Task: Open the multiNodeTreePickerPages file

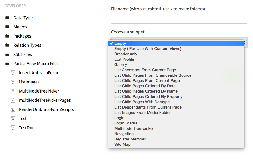Action: (x=45, y=100)
